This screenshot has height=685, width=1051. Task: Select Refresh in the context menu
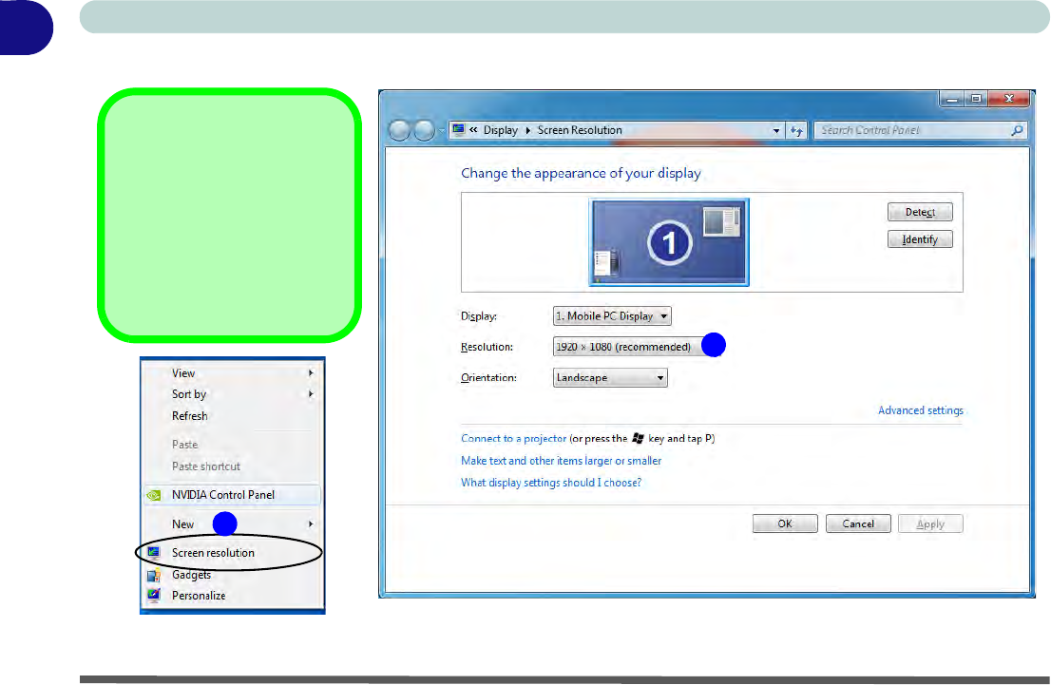tap(232, 415)
